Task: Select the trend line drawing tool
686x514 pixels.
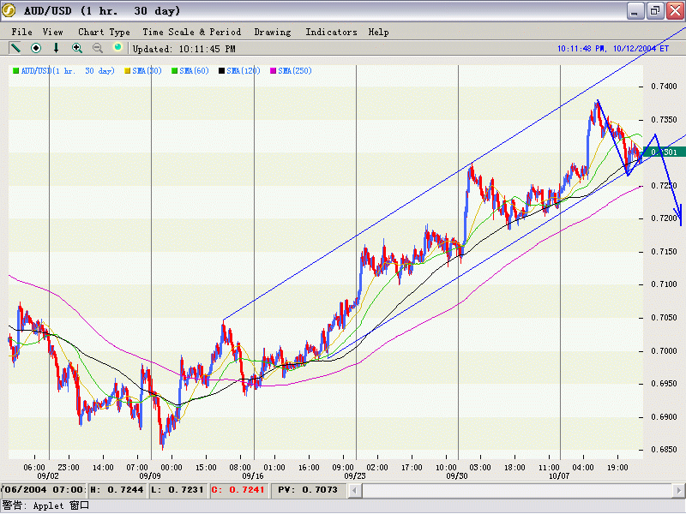Action: tap(15, 48)
